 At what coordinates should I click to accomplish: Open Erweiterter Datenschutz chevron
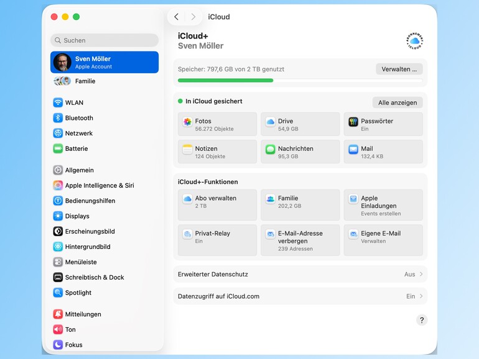tap(421, 274)
